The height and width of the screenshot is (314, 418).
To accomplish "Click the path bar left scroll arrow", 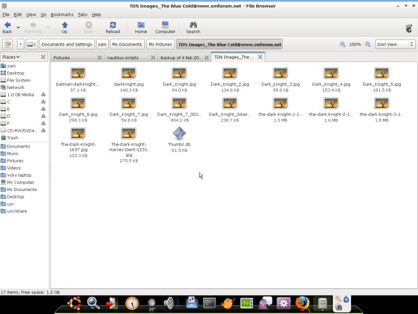I will 21,44.
